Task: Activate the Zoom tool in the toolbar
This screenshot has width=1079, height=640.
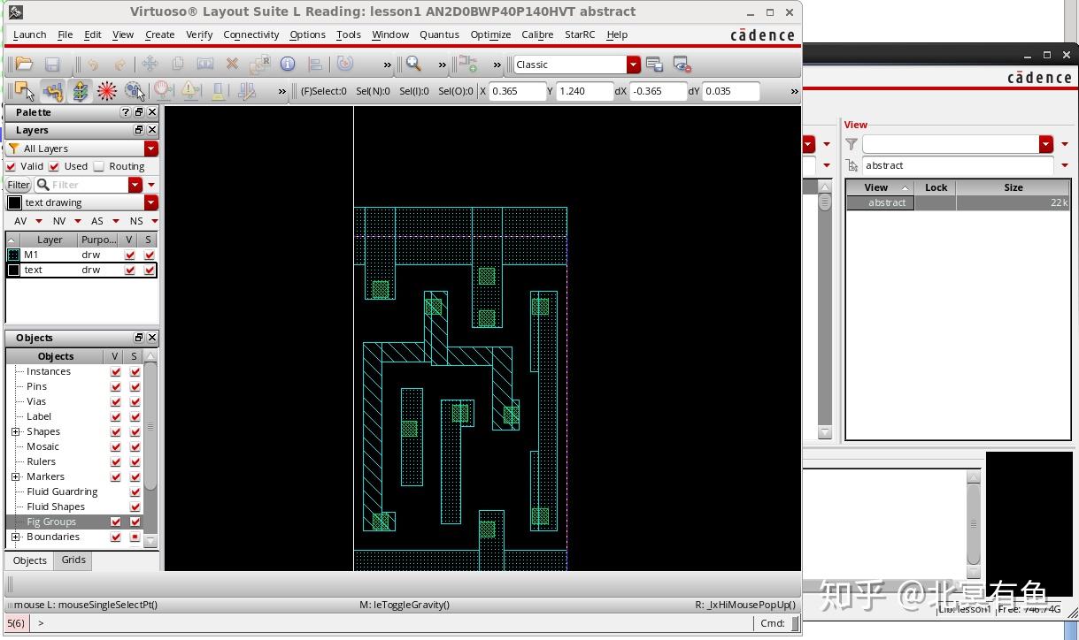Action: tap(412, 64)
